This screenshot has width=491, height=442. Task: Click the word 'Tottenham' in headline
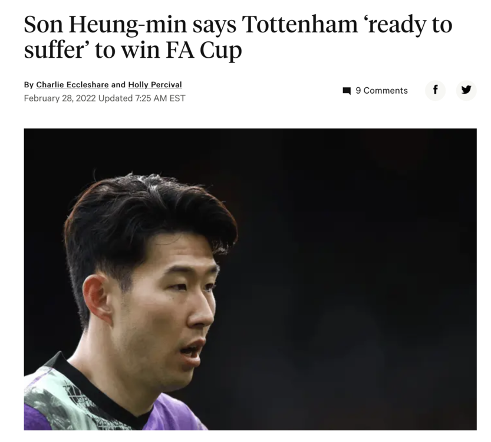click(299, 24)
